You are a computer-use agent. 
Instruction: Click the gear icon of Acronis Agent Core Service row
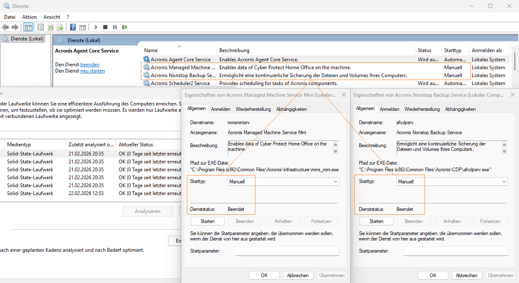pyautogui.click(x=146, y=60)
